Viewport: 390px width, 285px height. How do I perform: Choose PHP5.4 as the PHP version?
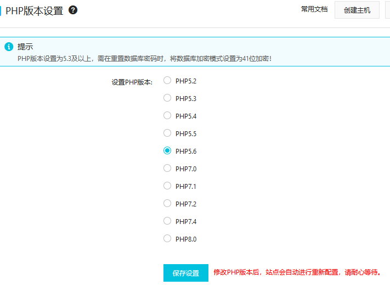(167, 116)
